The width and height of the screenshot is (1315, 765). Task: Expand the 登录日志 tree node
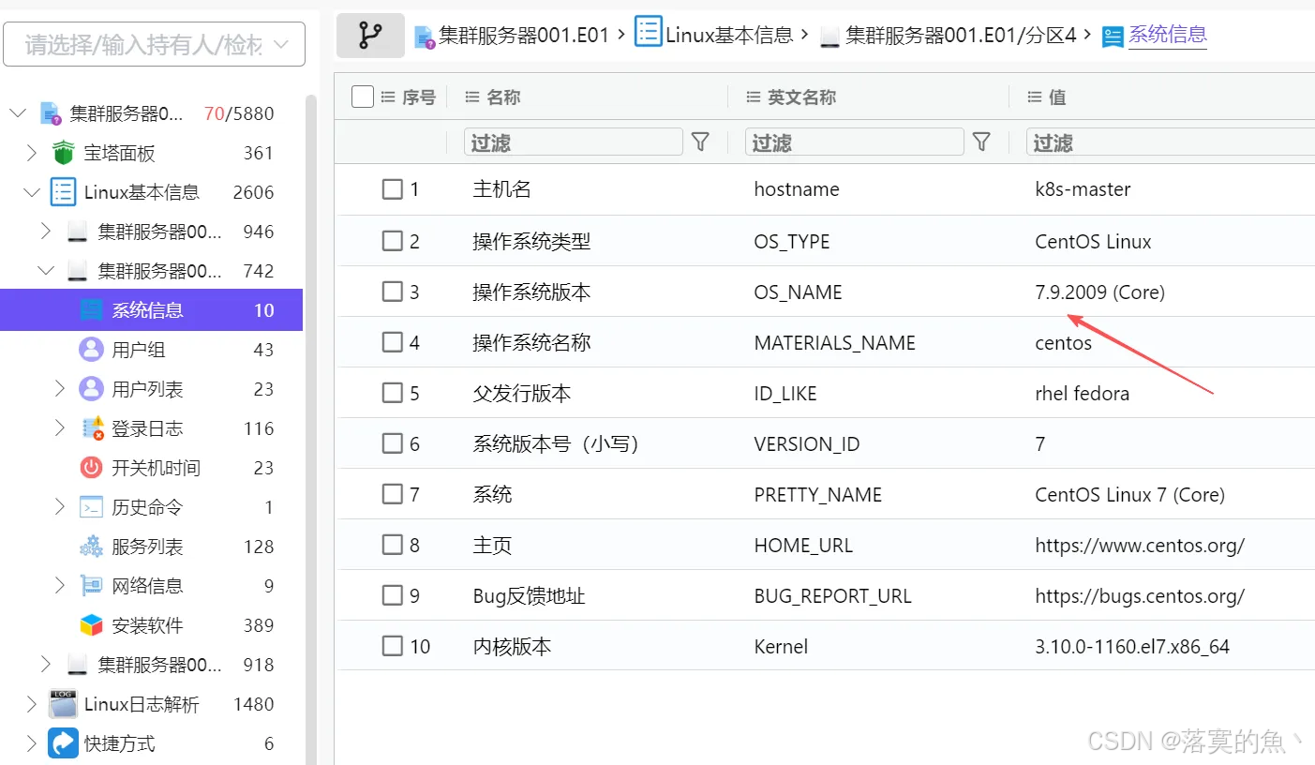pyautogui.click(x=60, y=428)
